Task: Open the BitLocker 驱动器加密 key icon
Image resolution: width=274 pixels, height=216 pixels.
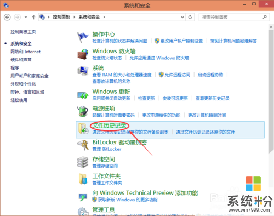Action: pos(83,145)
